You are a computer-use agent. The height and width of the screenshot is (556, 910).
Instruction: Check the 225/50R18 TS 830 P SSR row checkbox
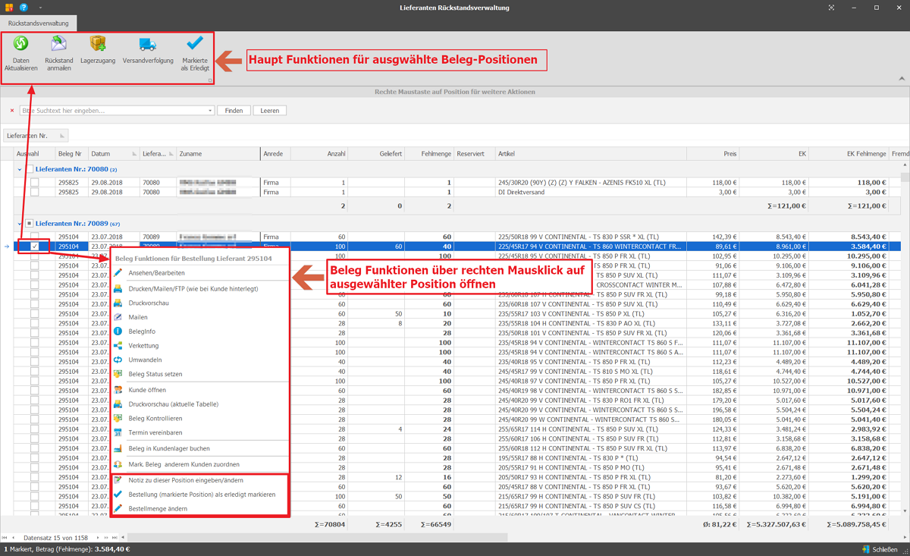coord(35,237)
